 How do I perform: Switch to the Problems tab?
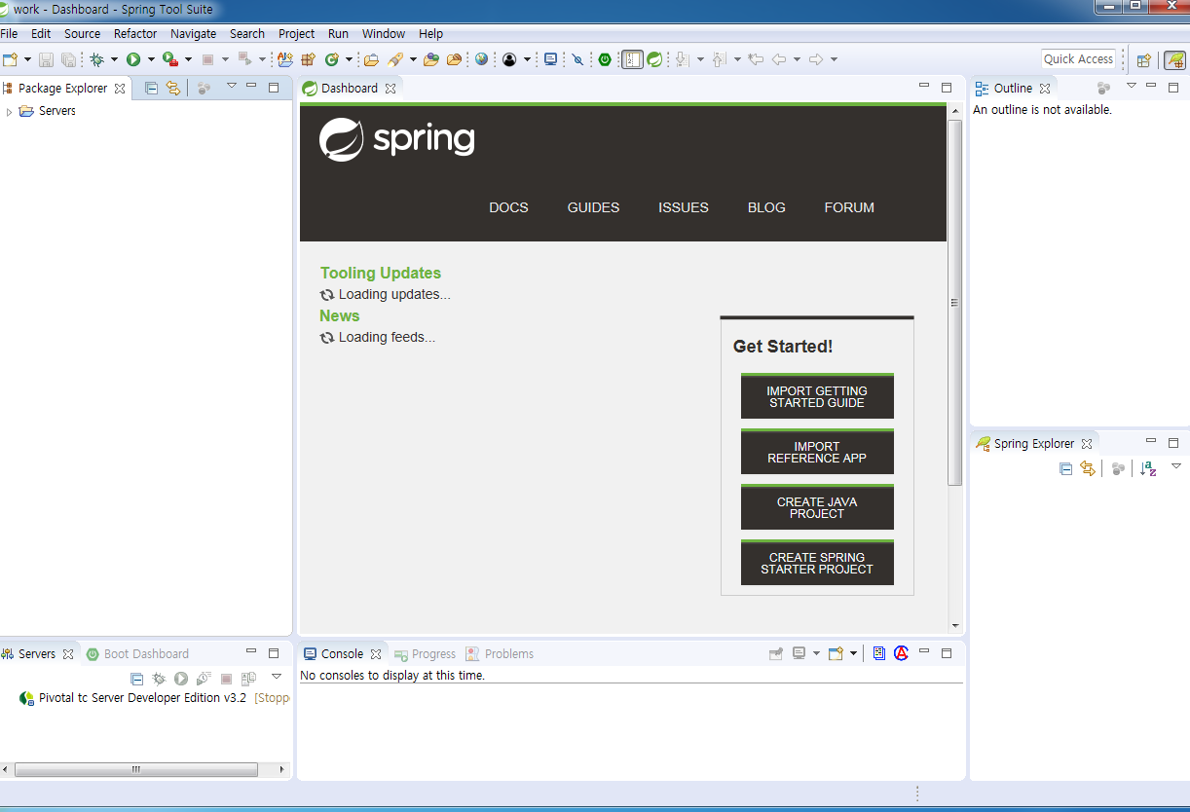pos(500,654)
